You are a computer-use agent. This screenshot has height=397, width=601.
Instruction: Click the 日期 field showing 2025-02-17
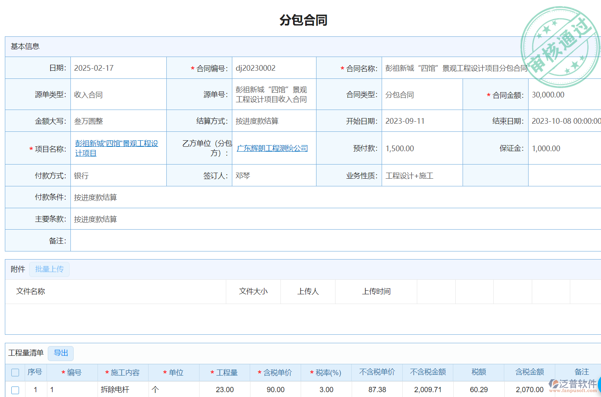click(94, 68)
